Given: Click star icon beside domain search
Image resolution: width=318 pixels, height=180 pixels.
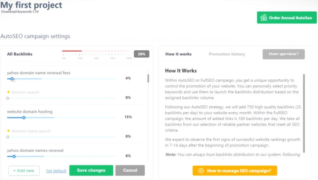Looking at the screenshot, I should [8, 92].
